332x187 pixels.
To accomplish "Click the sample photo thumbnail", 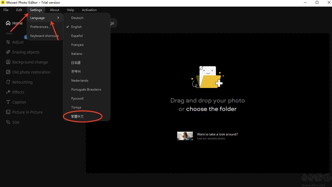I will click(x=185, y=136).
